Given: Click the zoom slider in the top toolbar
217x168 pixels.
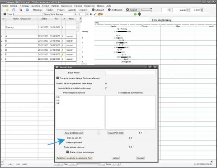Looking at the screenshot, I should (x=146, y=10).
